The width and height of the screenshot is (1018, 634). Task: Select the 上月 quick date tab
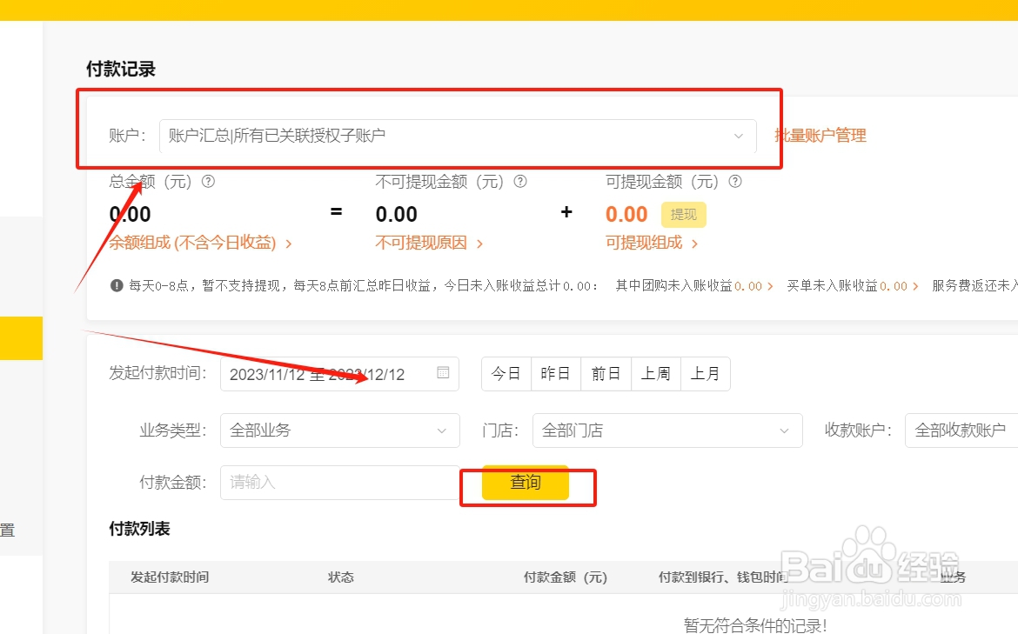pyautogui.click(x=706, y=374)
